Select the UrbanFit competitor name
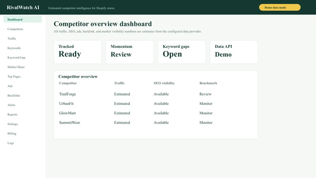This screenshot has width=316, height=178. coord(66,104)
